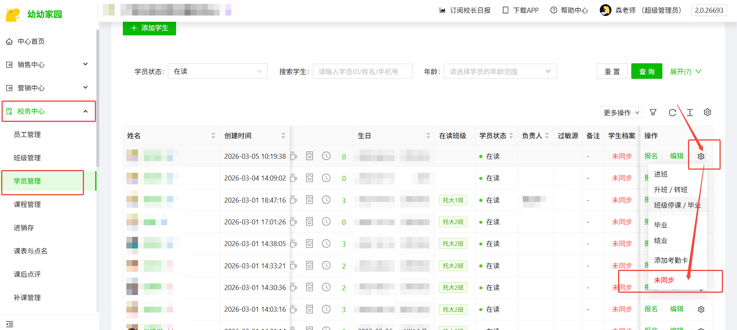The width and height of the screenshot is (737, 330).
Task: Sort table by 生日 column
Action: (x=428, y=135)
